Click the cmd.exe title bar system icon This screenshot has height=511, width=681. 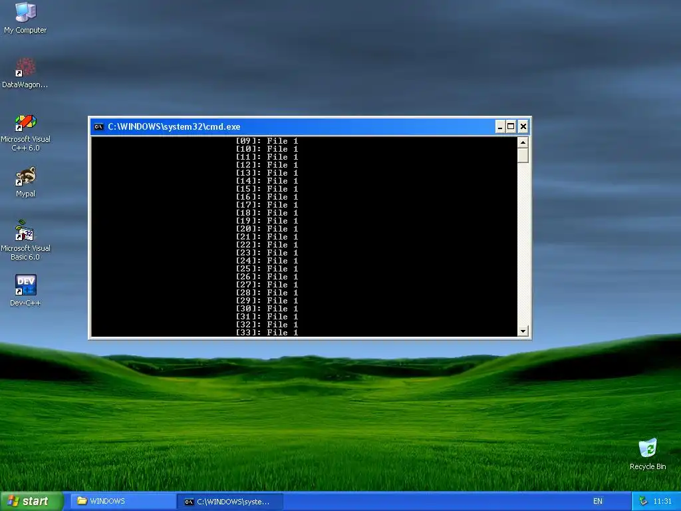point(98,127)
